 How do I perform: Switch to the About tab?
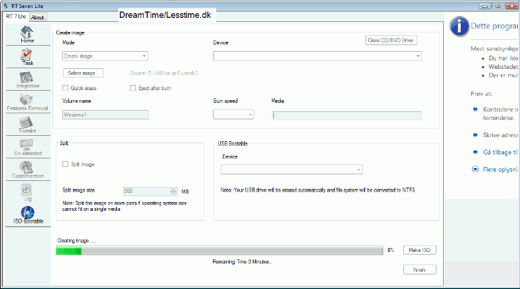37,17
